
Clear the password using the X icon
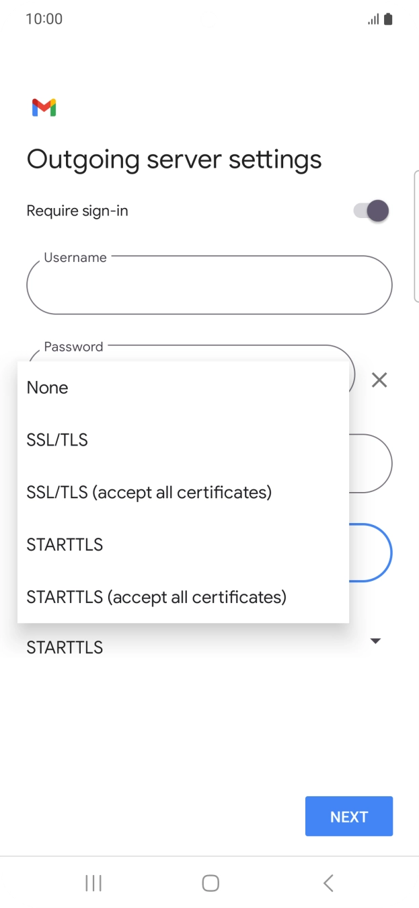(x=379, y=380)
